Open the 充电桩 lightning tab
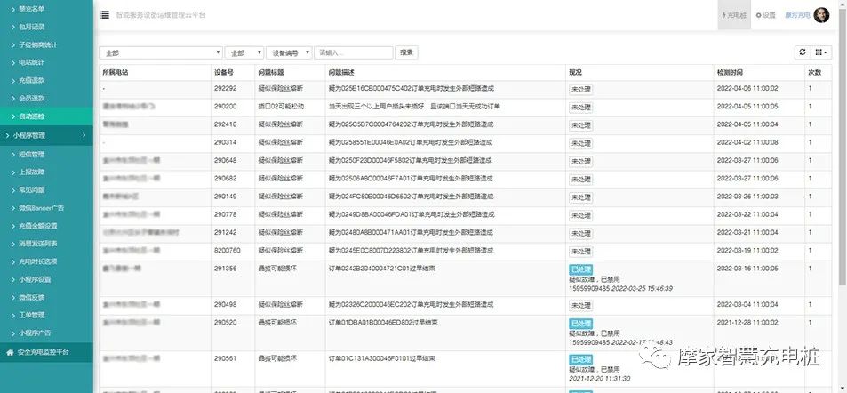Image resolution: width=847 pixels, height=393 pixels. pos(734,15)
